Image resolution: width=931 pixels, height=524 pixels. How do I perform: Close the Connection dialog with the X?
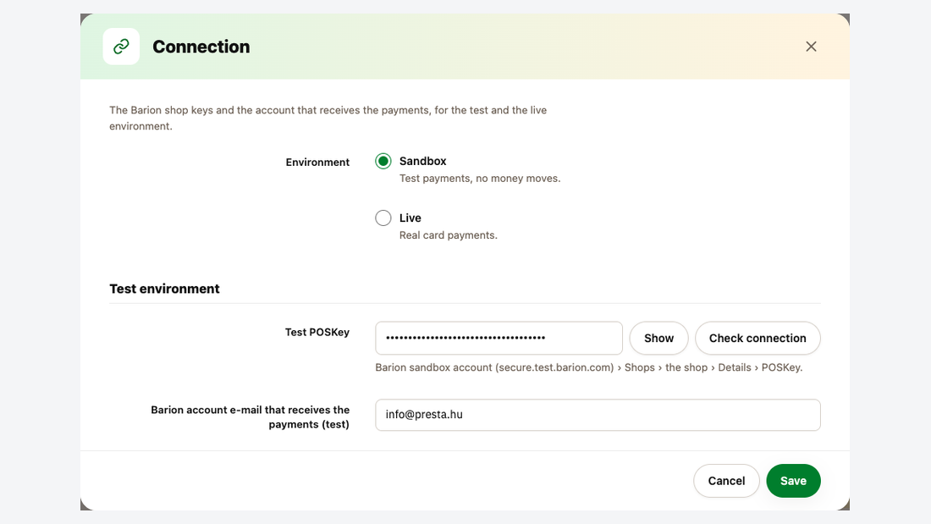coord(811,47)
